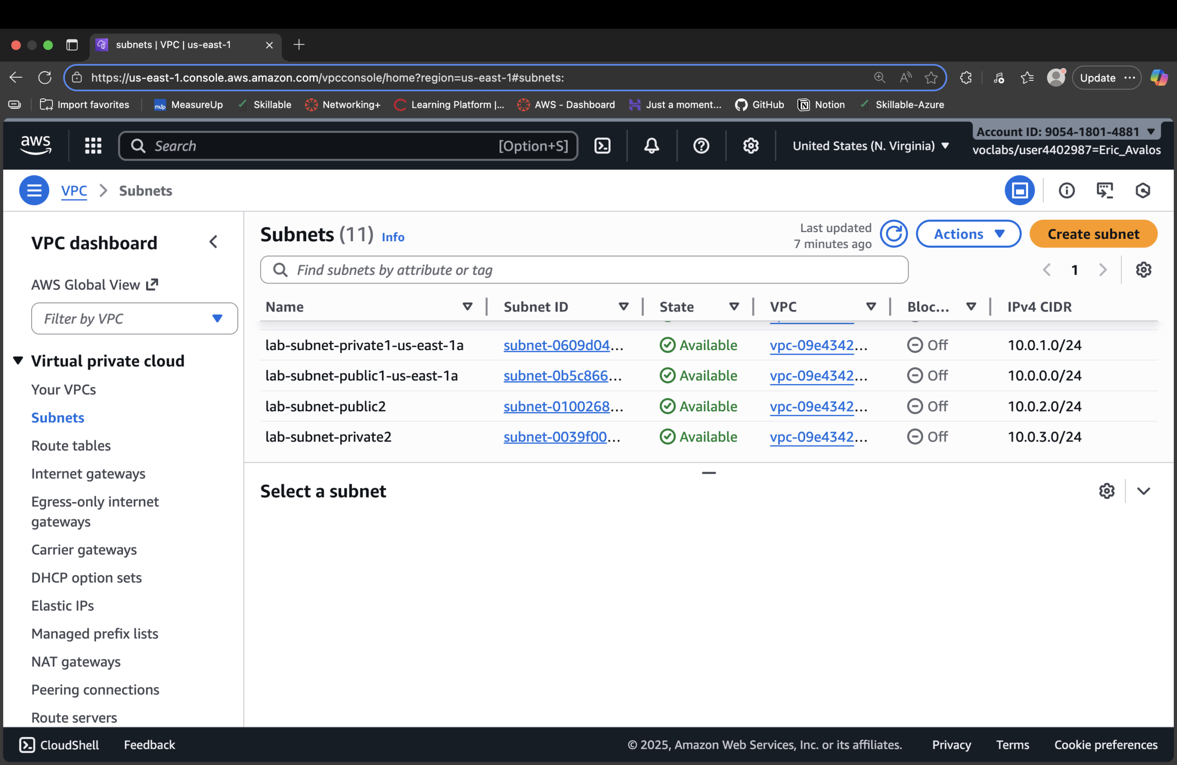Collapse the VPC dashboard sidebar
This screenshot has height=765, width=1177.
click(x=214, y=242)
